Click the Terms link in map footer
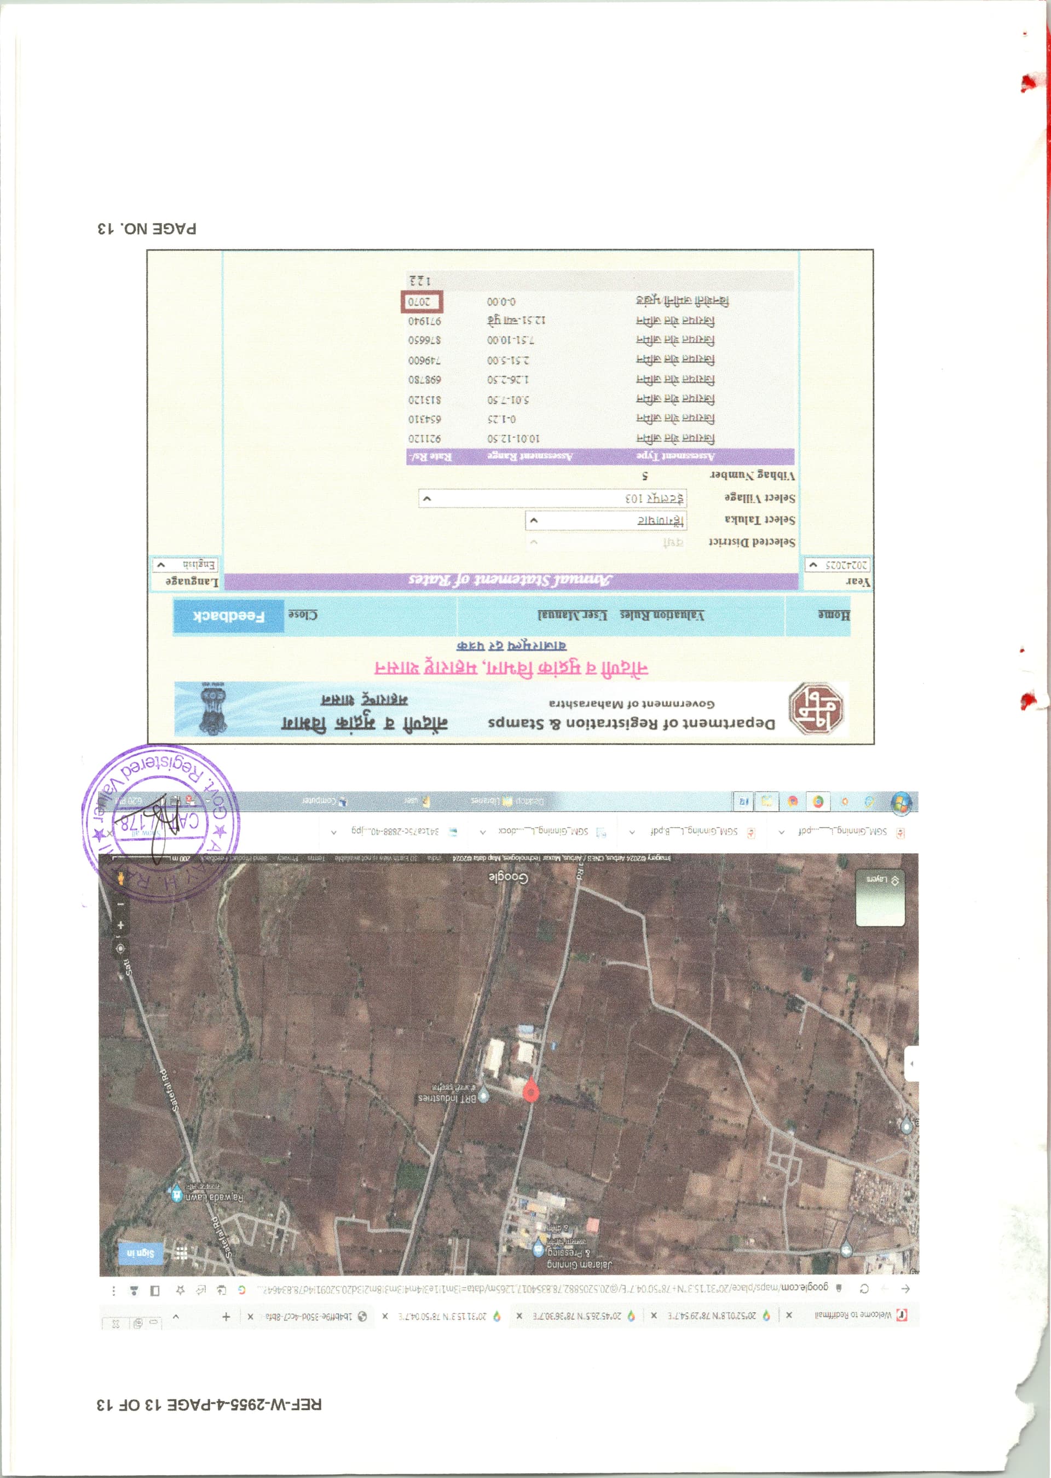1051x1478 pixels. [x=315, y=859]
